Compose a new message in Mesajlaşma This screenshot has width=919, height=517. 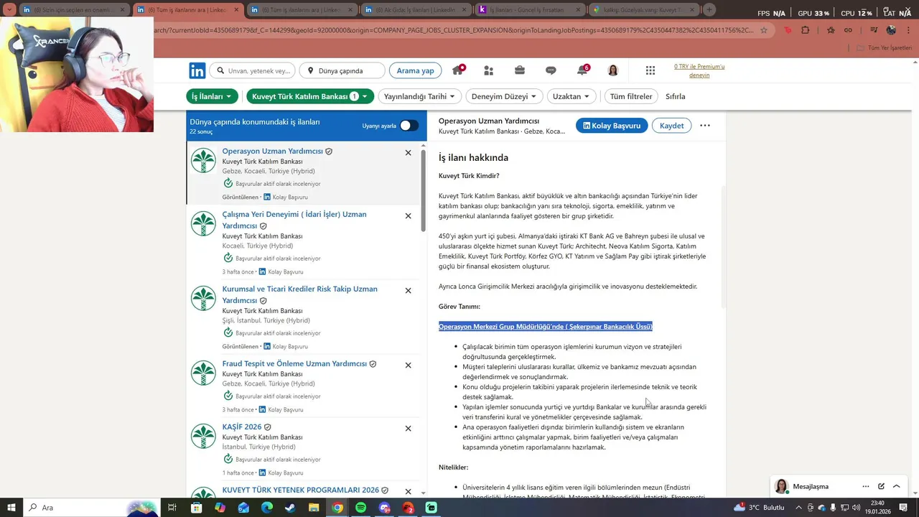tap(881, 487)
